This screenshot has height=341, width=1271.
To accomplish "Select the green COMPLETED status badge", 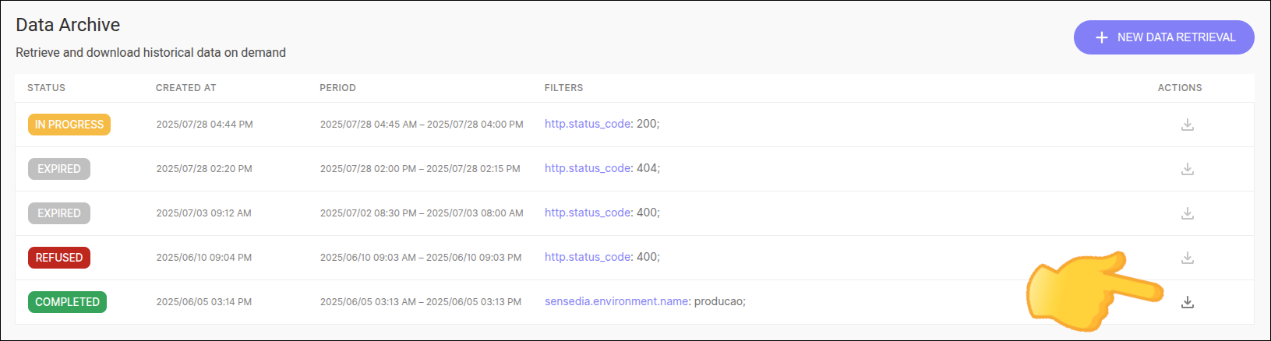I will click(67, 302).
